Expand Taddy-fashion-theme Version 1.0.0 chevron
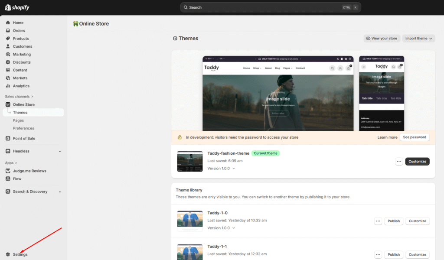Viewport: 444px width, 260px height. pyautogui.click(x=234, y=168)
